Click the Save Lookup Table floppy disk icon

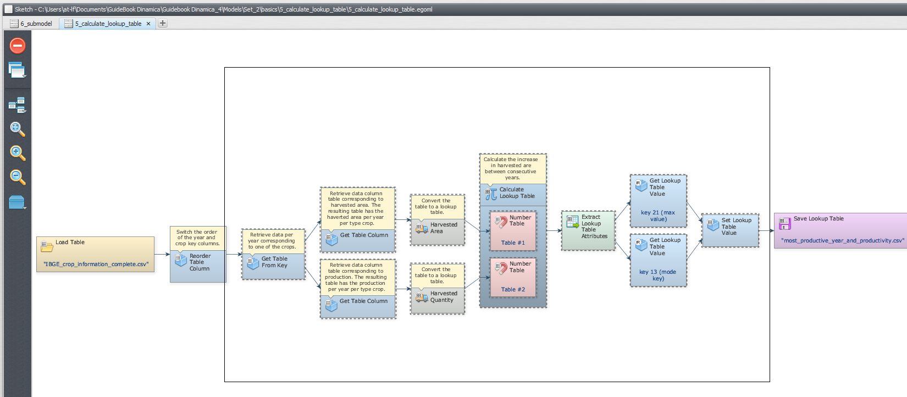click(784, 223)
